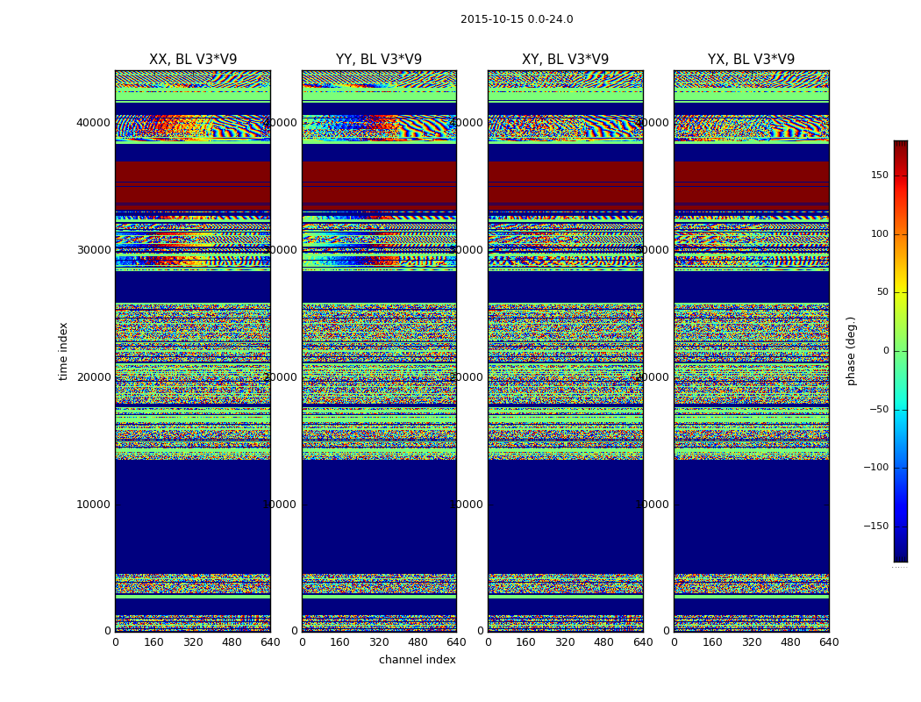This screenshot has width=921, height=702.
Task: Select the 'YY, BL V3*V9' subplot title
Action: click(x=379, y=60)
